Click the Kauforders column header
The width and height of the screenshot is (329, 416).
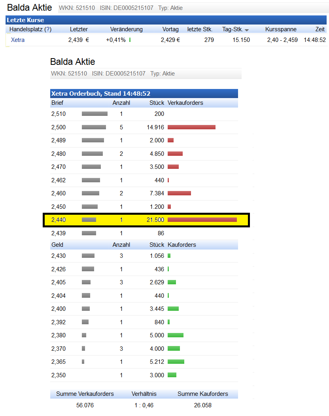182,245
